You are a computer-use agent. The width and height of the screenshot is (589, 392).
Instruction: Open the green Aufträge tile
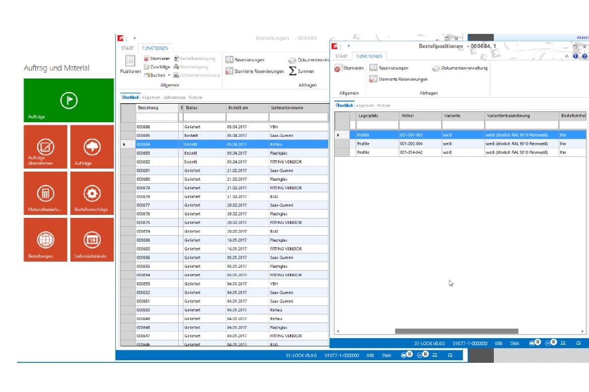pos(69,100)
